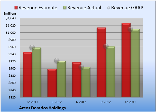Click the GAAP sphere marker for 6-2012
Screen dimensions: 156x112
pos(81,67)
